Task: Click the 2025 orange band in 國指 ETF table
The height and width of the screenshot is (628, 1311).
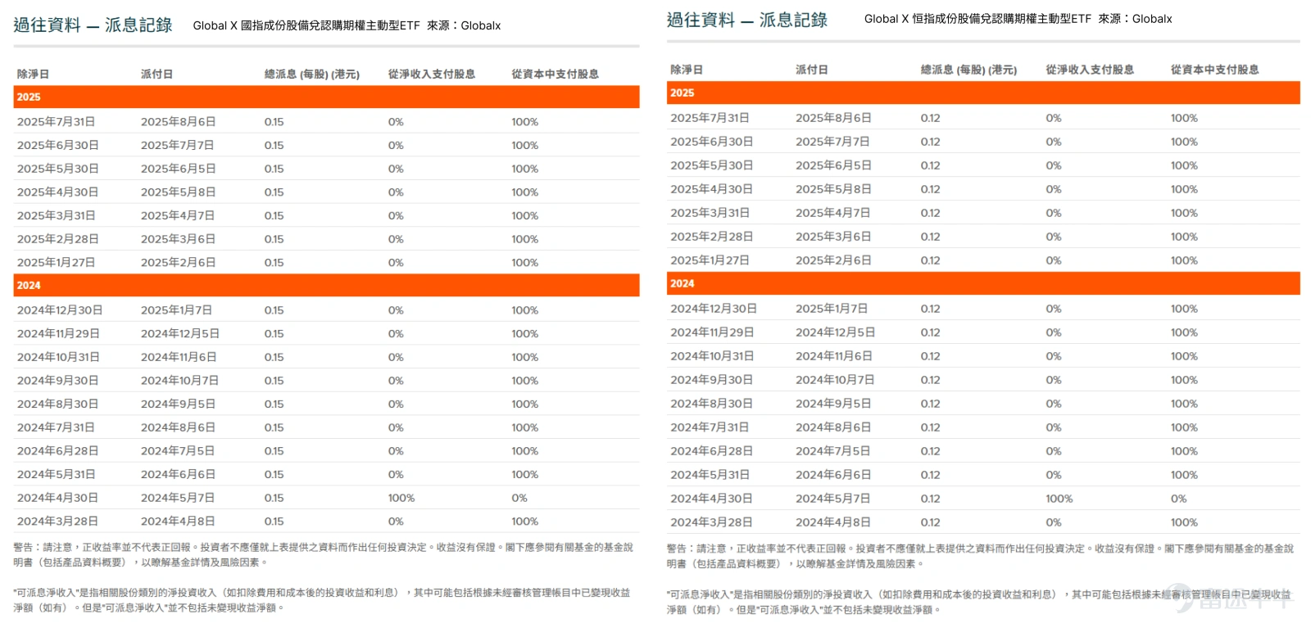Action: 326,97
